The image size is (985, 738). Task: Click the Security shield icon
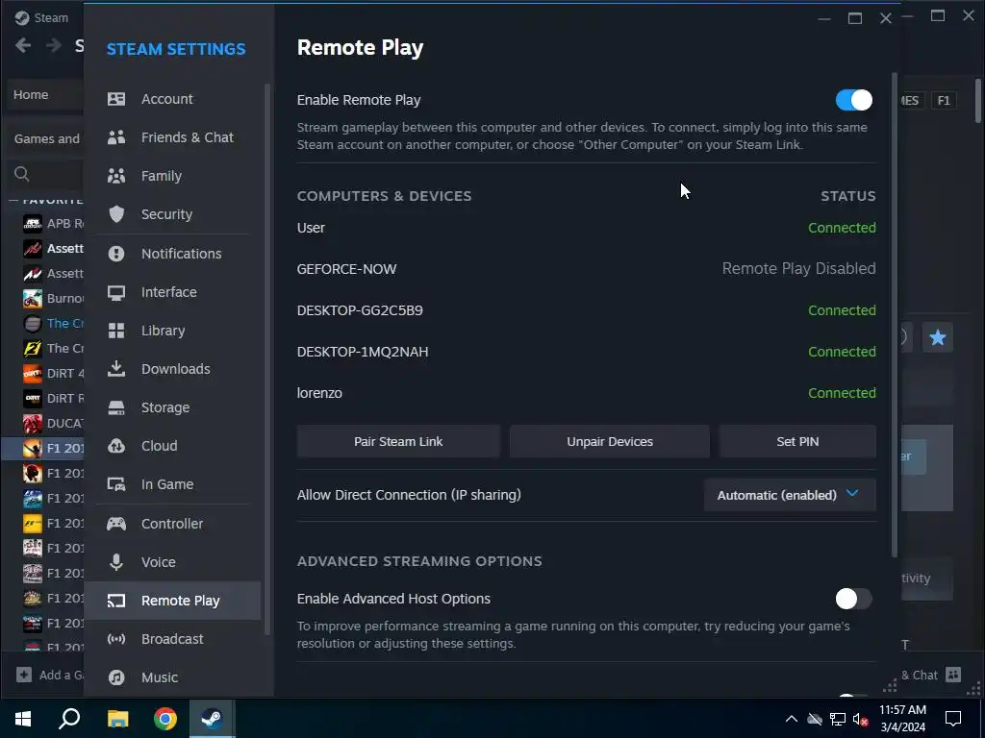(x=116, y=214)
